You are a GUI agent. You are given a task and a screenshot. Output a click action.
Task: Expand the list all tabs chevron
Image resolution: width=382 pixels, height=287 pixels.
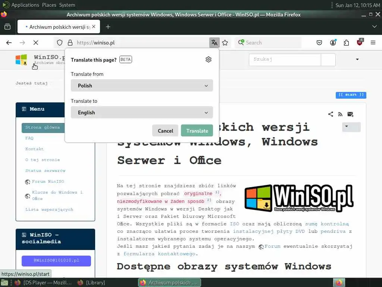[x=375, y=27]
